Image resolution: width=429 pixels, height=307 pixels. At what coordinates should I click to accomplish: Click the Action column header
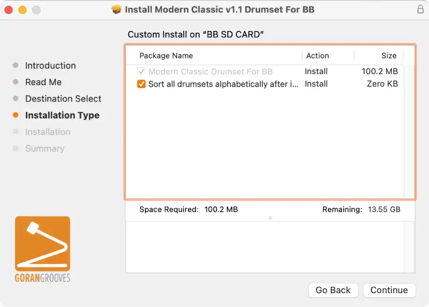[x=317, y=56]
